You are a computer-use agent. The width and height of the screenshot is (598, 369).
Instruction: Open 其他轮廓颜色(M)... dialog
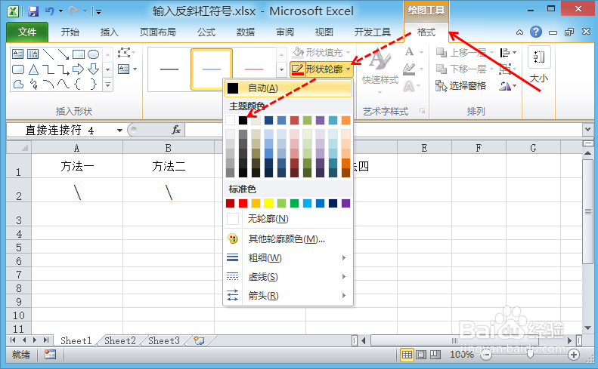[x=287, y=239]
